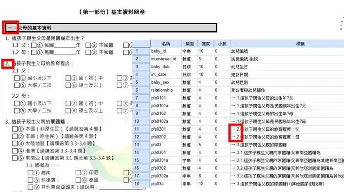Check 泰國 under question 3.1
Viewport: 344px width, 192px height.
point(78,180)
